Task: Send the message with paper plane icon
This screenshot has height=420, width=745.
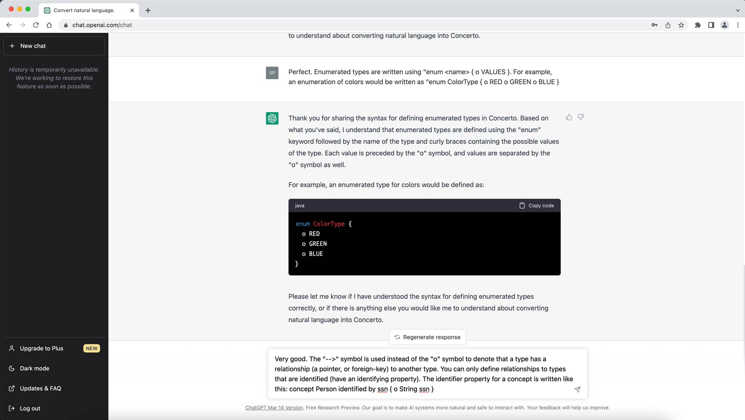Action: (x=577, y=389)
